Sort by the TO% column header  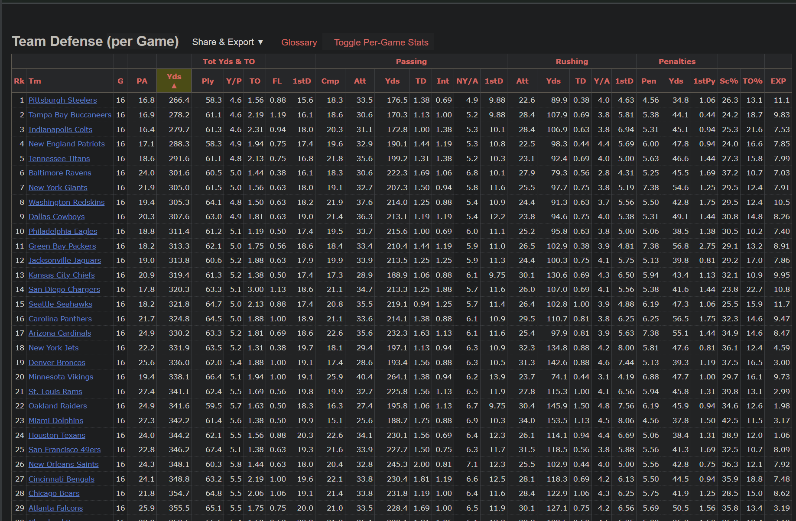click(x=752, y=81)
